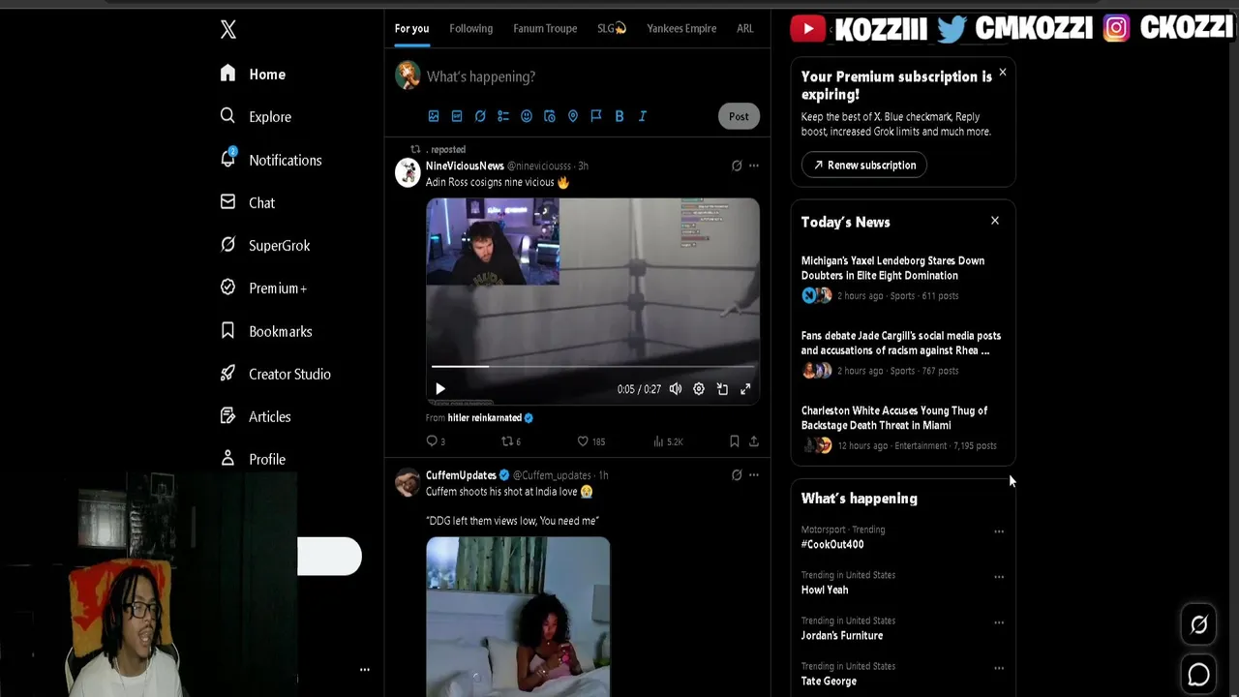Screen dimensions: 1239x697
Task: Dismiss the Premium subscription expiring notice
Action: 1003,73
